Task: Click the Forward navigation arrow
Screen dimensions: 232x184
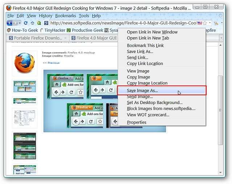Action: [x=15, y=23]
